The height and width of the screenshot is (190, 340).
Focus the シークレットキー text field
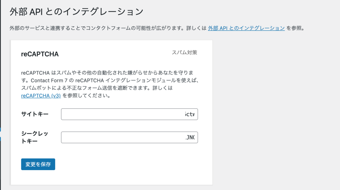tap(129, 137)
